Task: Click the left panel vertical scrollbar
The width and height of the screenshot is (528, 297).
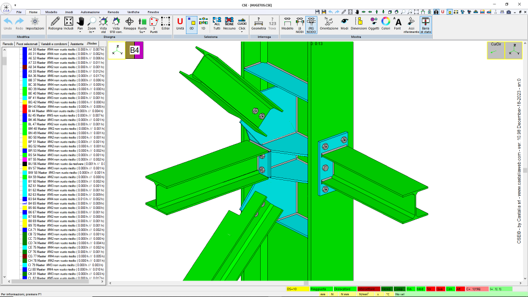Action: [x=4, y=163]
